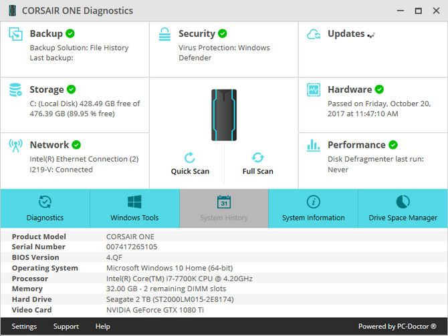Run a Full Scan
This screenshot has width=448, height=336.
[x=257, y=164]
